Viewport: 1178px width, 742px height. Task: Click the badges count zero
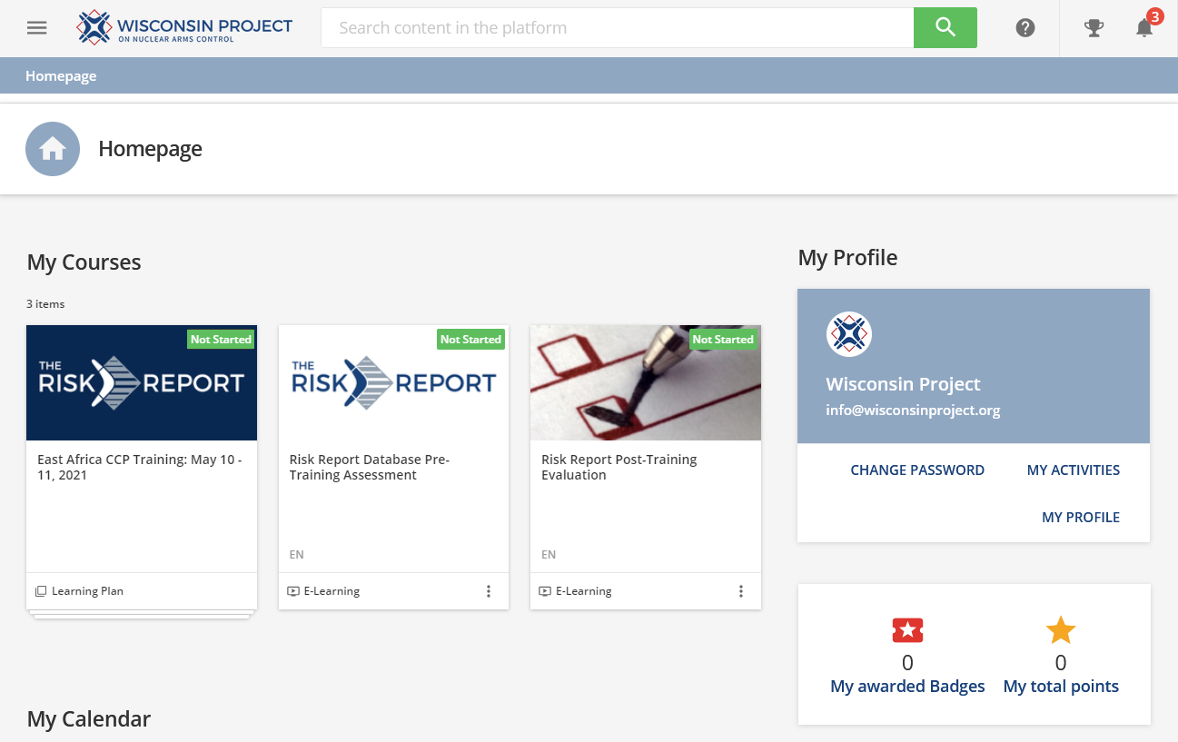coord(907,662)
